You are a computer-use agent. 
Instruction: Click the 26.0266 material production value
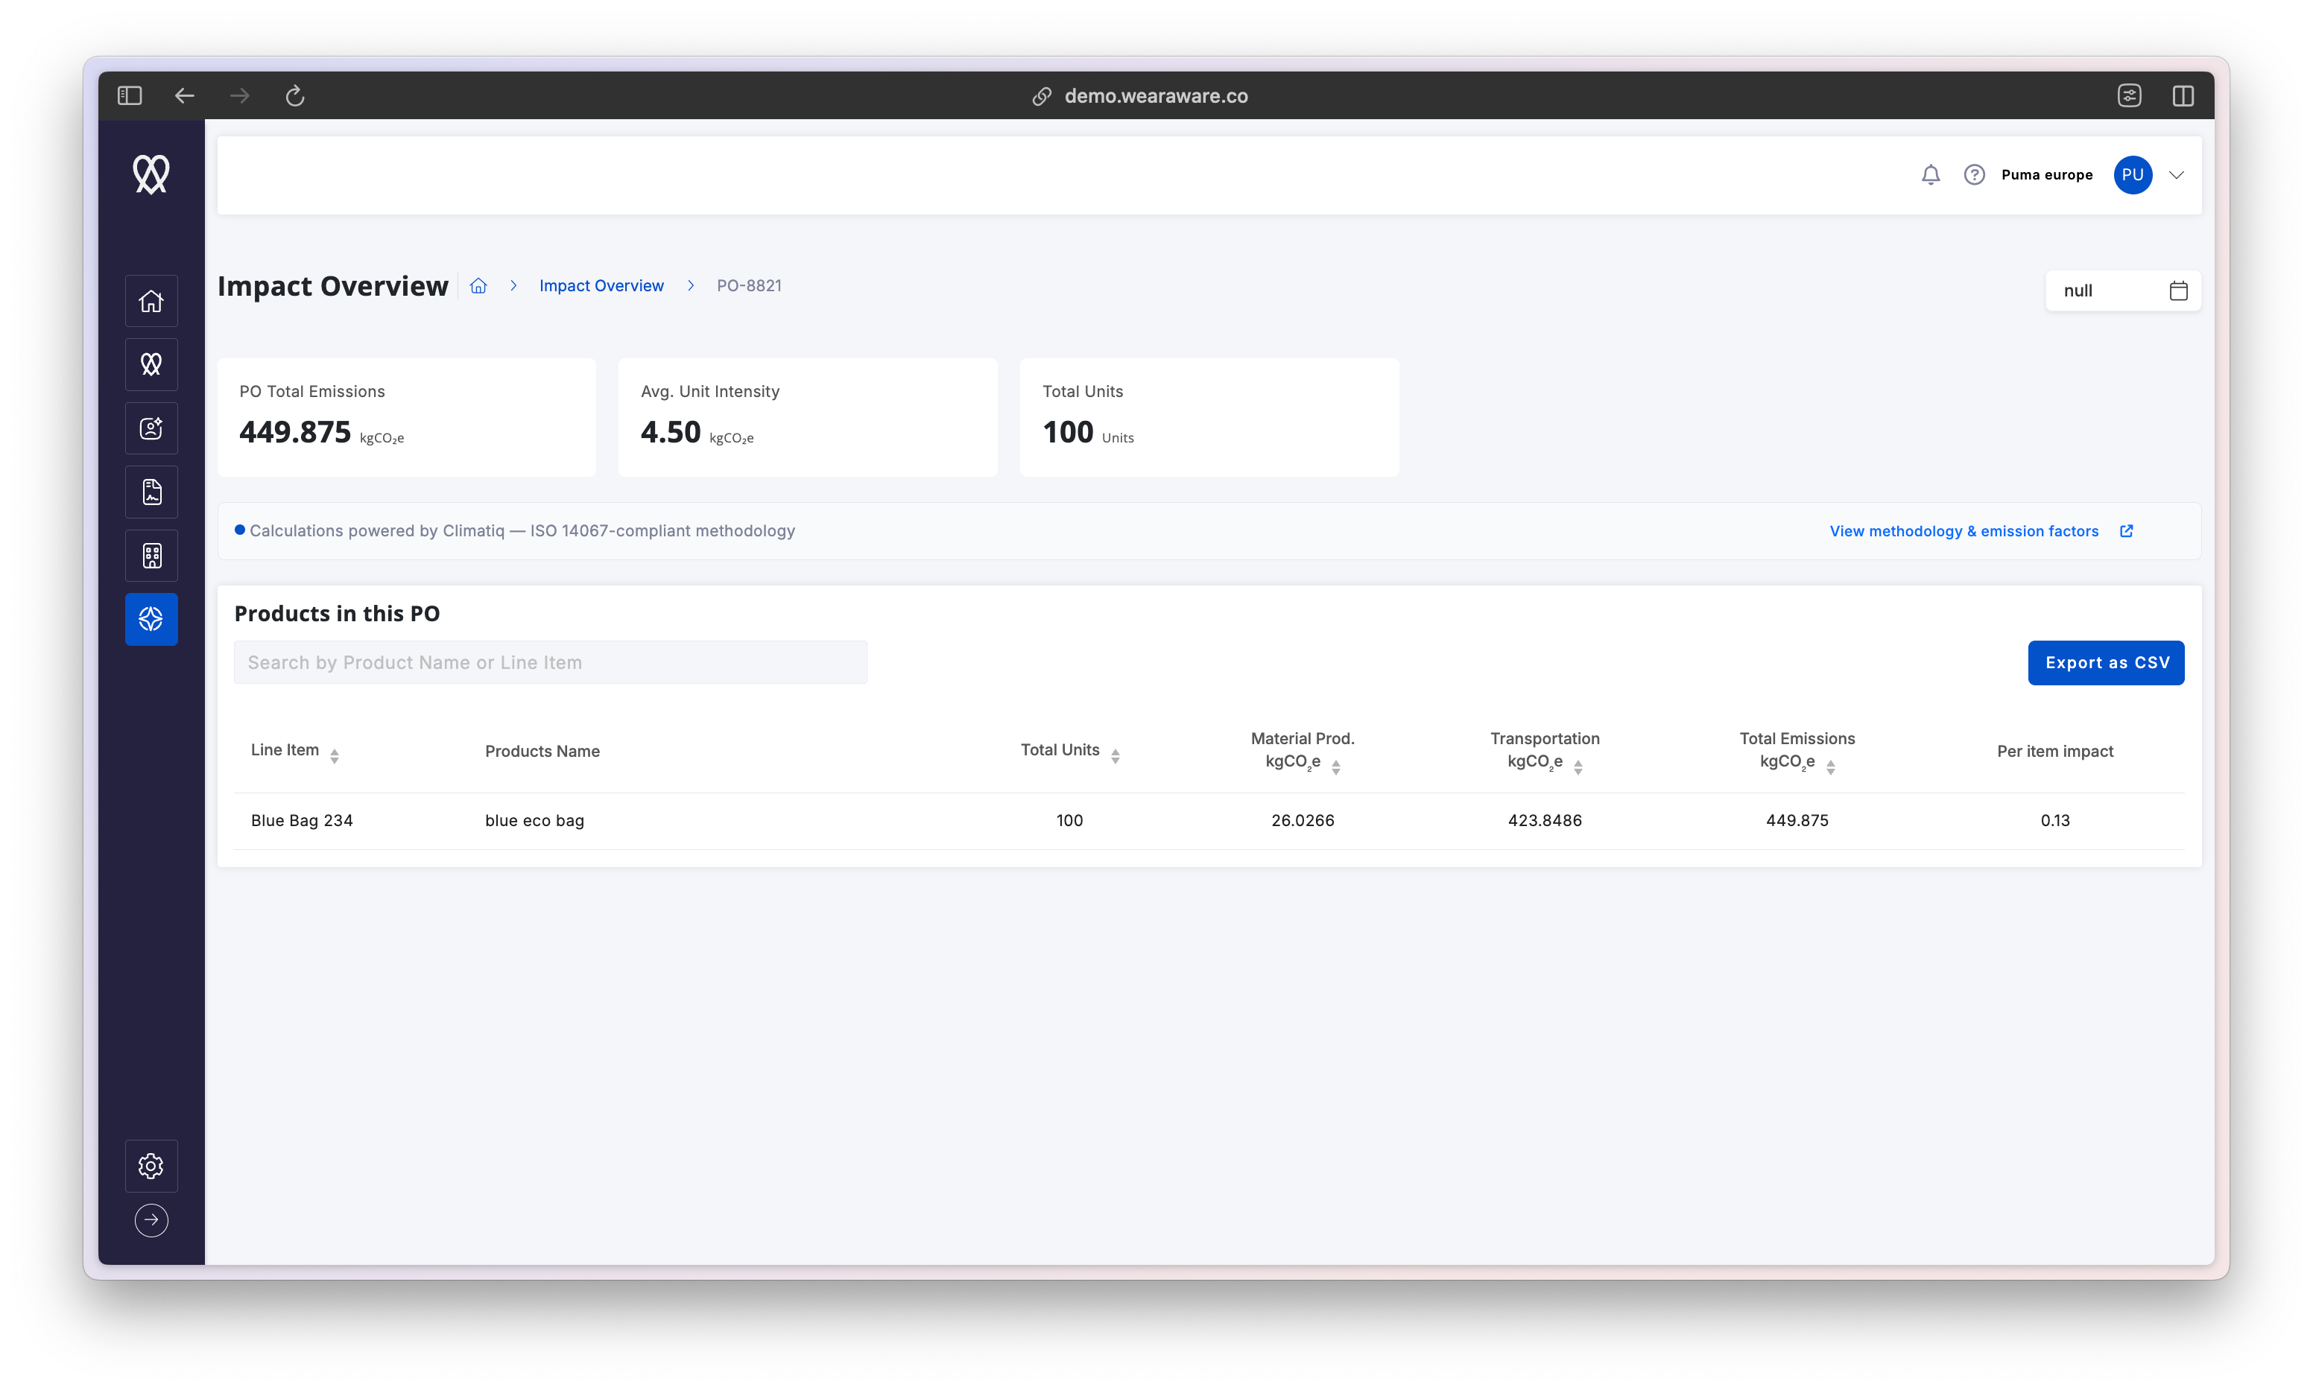(x=1302, y=820)
